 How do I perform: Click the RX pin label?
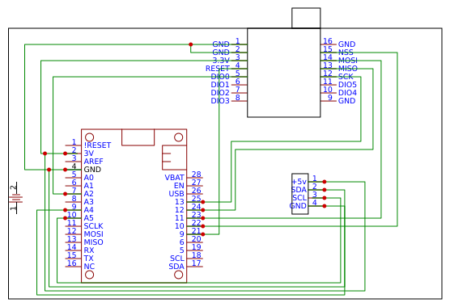[89, 250]
